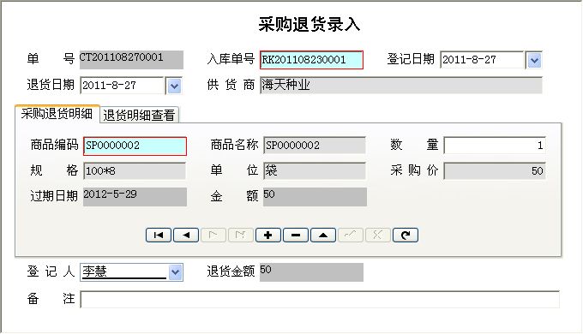Click the 过期日期 field 2012-5-29
The image size is (583, 334).
coord(135,197)
